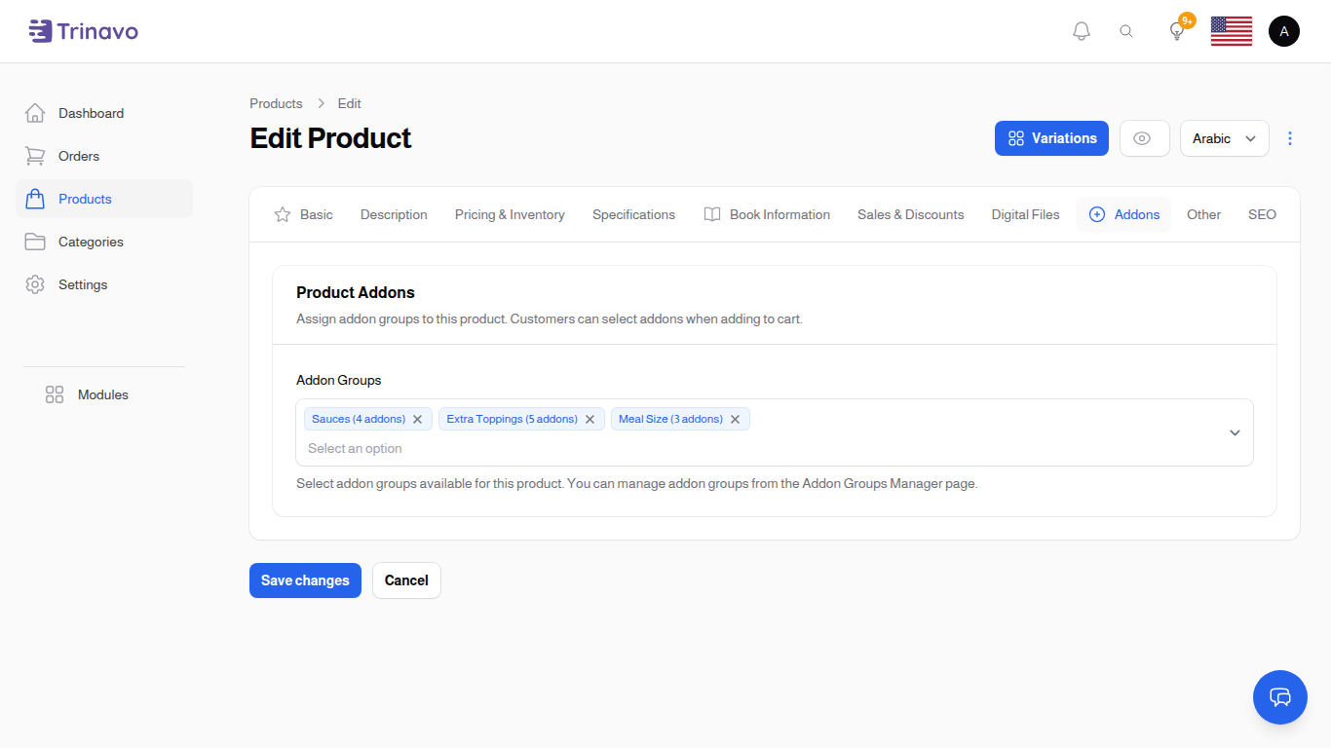Click the search magnifier icon

[1126, 30]
